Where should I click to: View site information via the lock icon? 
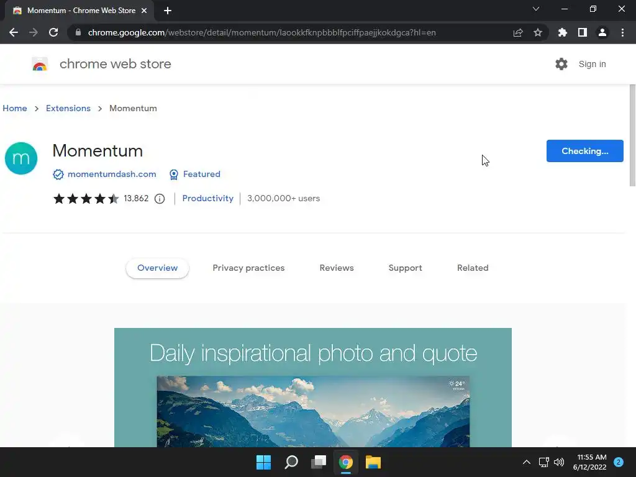click(x=78, y=32)
